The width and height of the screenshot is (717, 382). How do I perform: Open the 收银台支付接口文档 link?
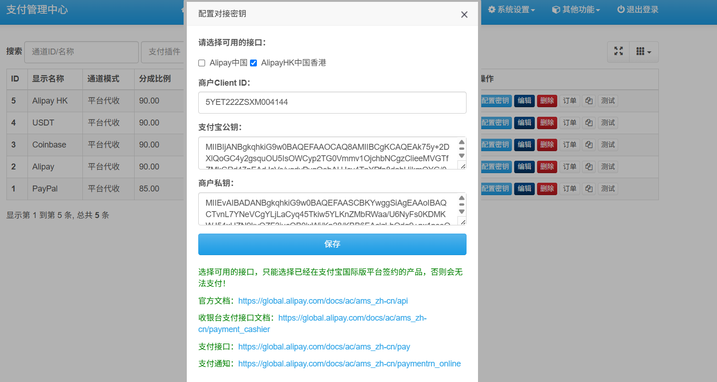(312, 323)
